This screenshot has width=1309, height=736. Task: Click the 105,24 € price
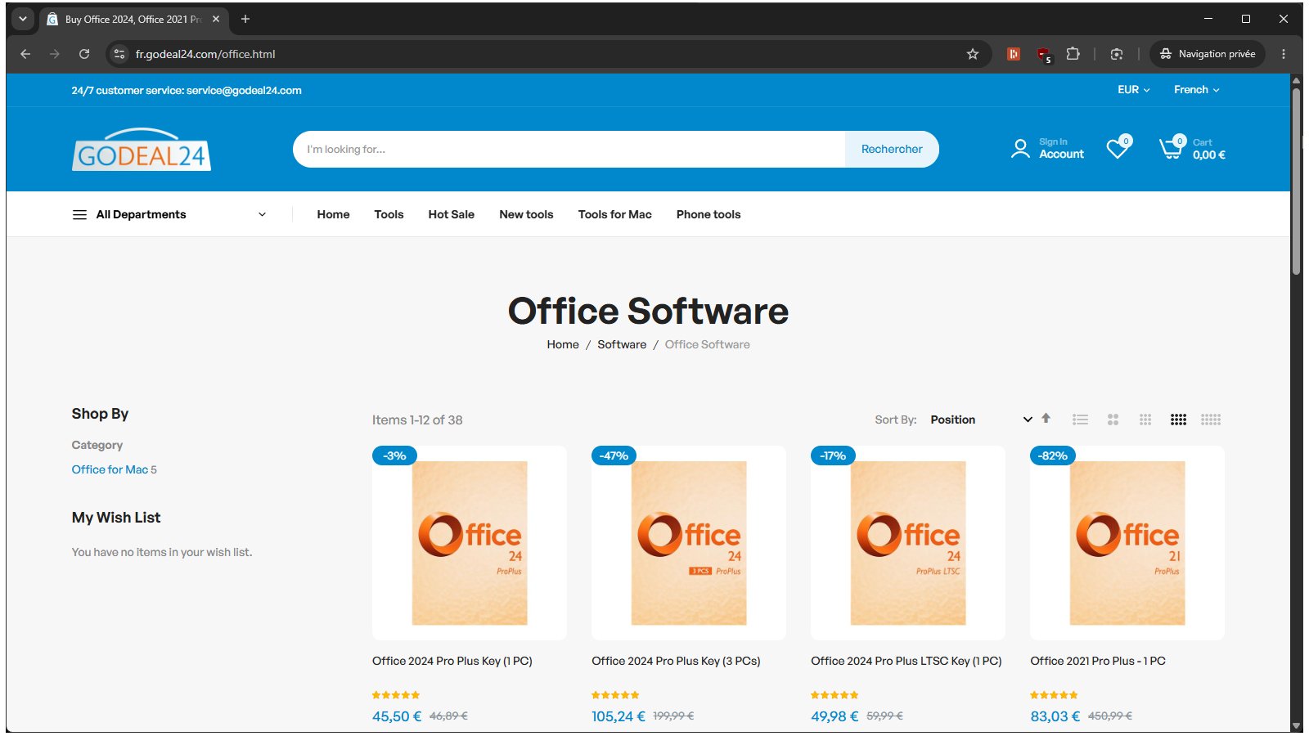click(x=619, y=716)
